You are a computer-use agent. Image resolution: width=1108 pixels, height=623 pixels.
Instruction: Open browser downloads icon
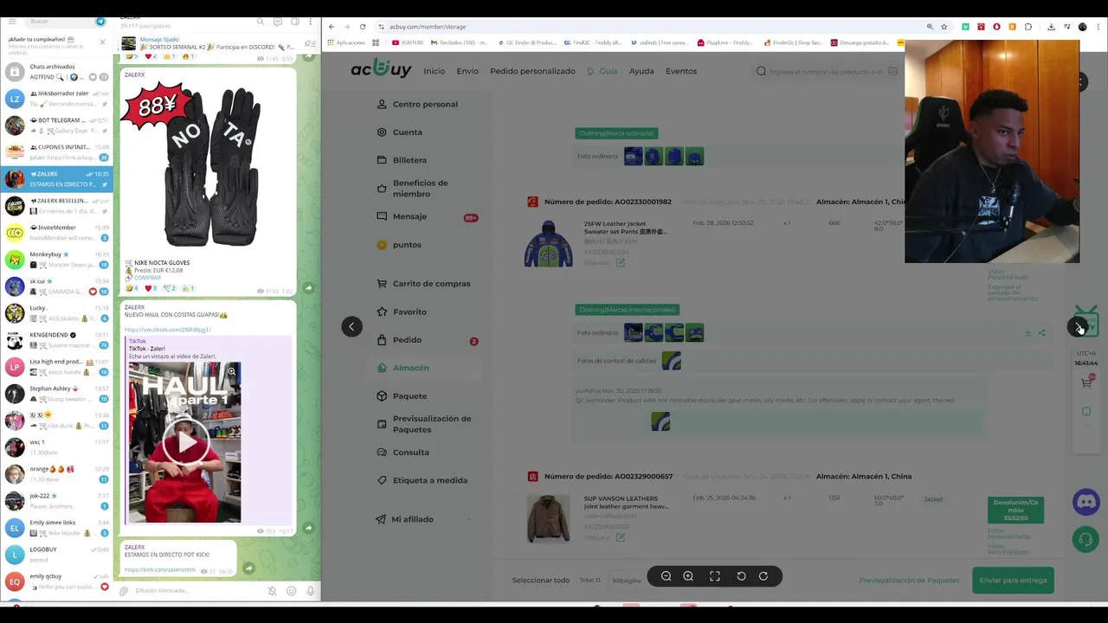click(1051, 27)
